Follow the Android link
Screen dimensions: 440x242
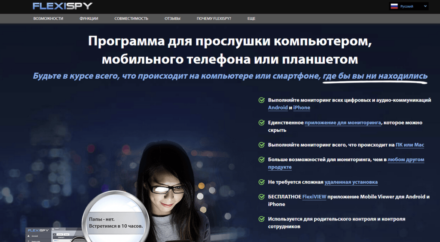(x=278, y=107)
